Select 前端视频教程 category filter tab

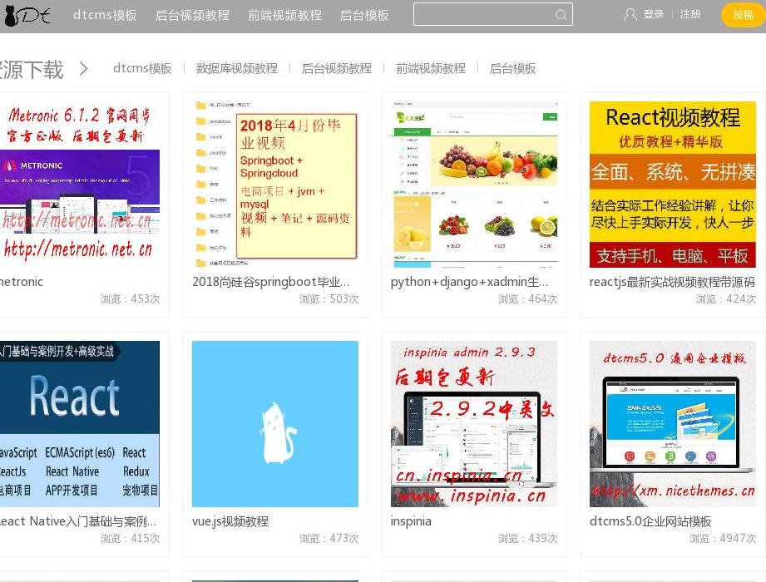pyautogui.click(x=431, y=68)
